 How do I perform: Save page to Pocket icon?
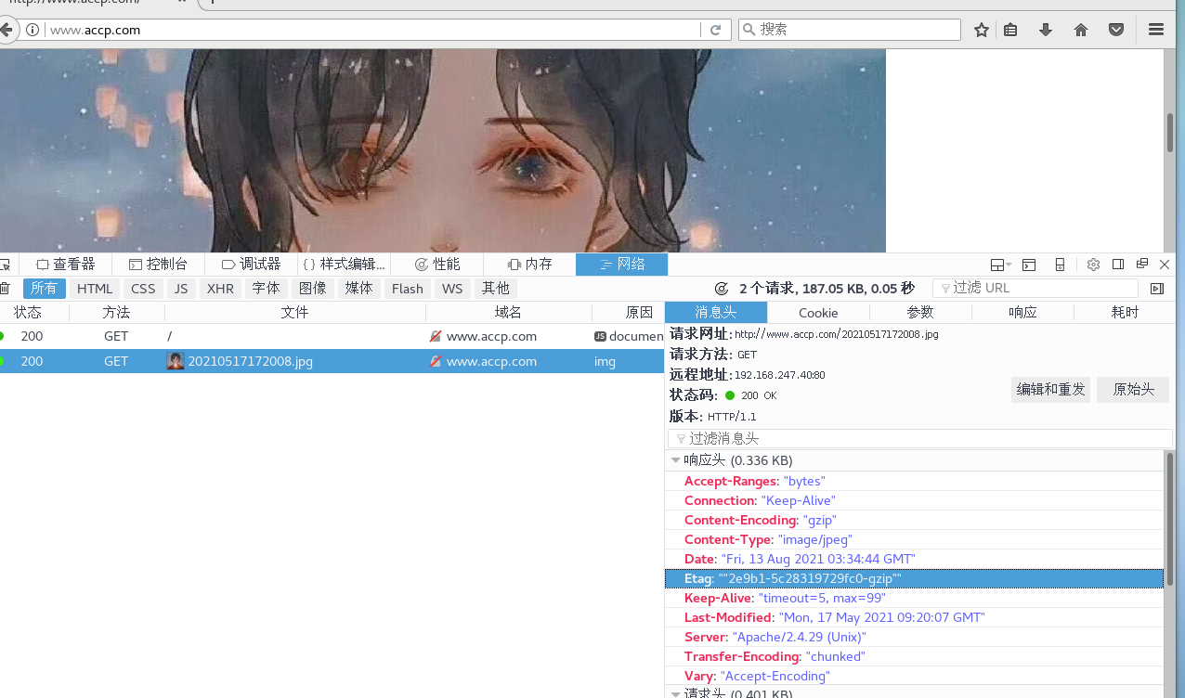tap(1116, 30)
